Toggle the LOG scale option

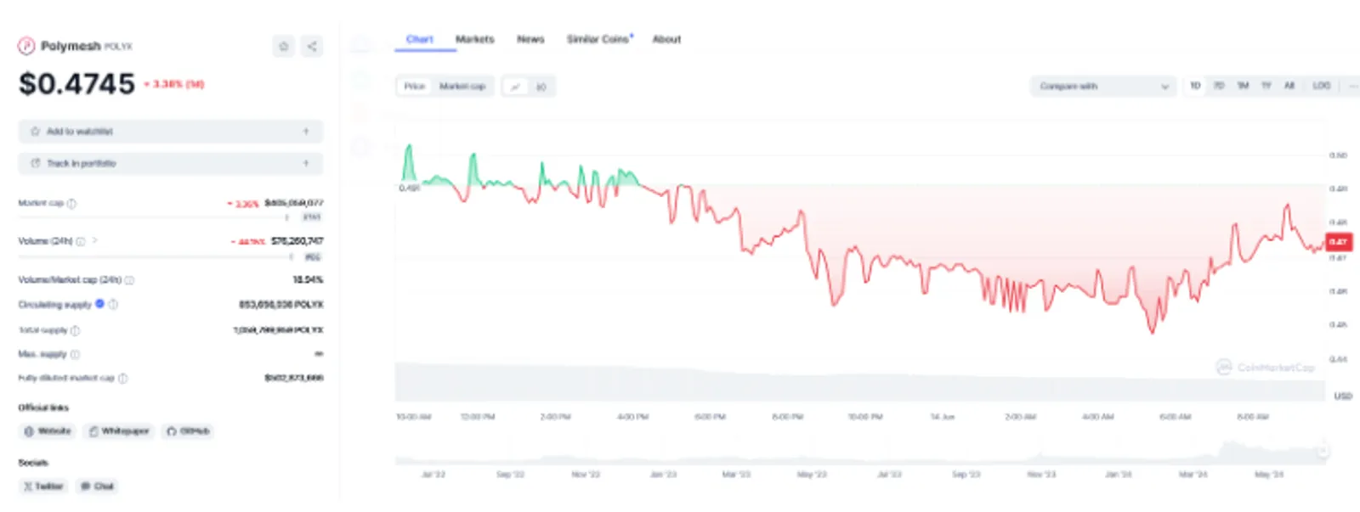pos(1321,86)
